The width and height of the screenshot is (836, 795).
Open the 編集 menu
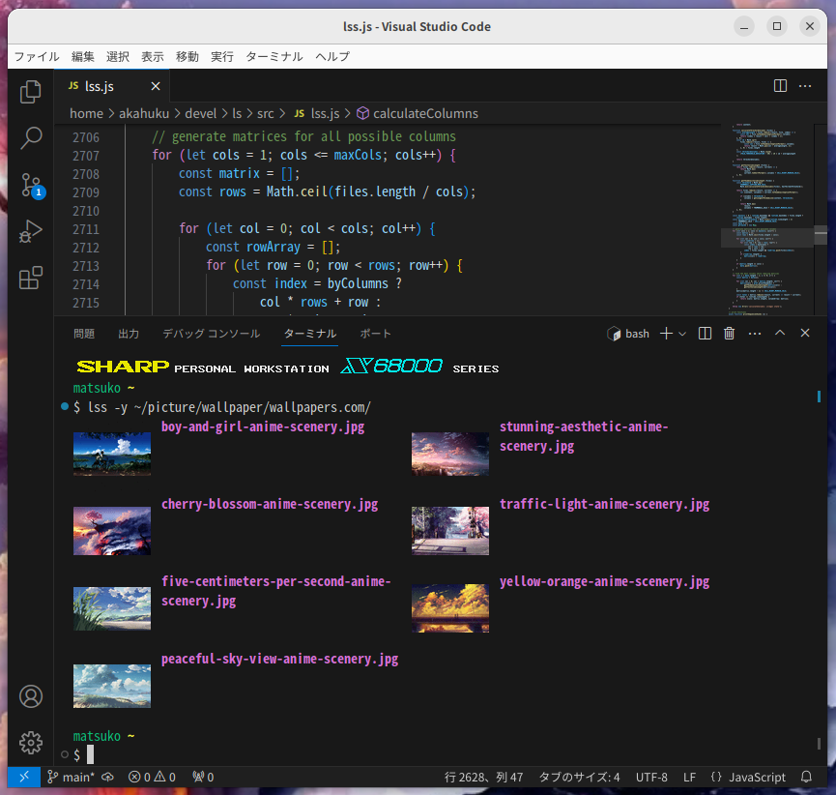[x=83, y=56]
